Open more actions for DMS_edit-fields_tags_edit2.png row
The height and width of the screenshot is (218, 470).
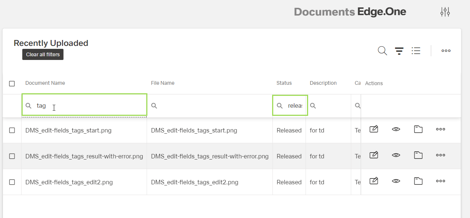click(x=441, y=181)
